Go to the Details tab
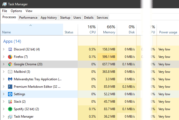 (89, 18)
